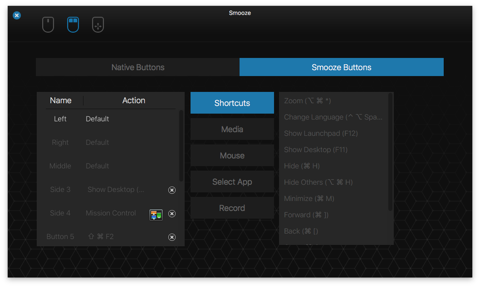480x287 pixels.
Task: Click the ⇧⌘F2 action for Button 5
Action: click(x=101, y=236)
